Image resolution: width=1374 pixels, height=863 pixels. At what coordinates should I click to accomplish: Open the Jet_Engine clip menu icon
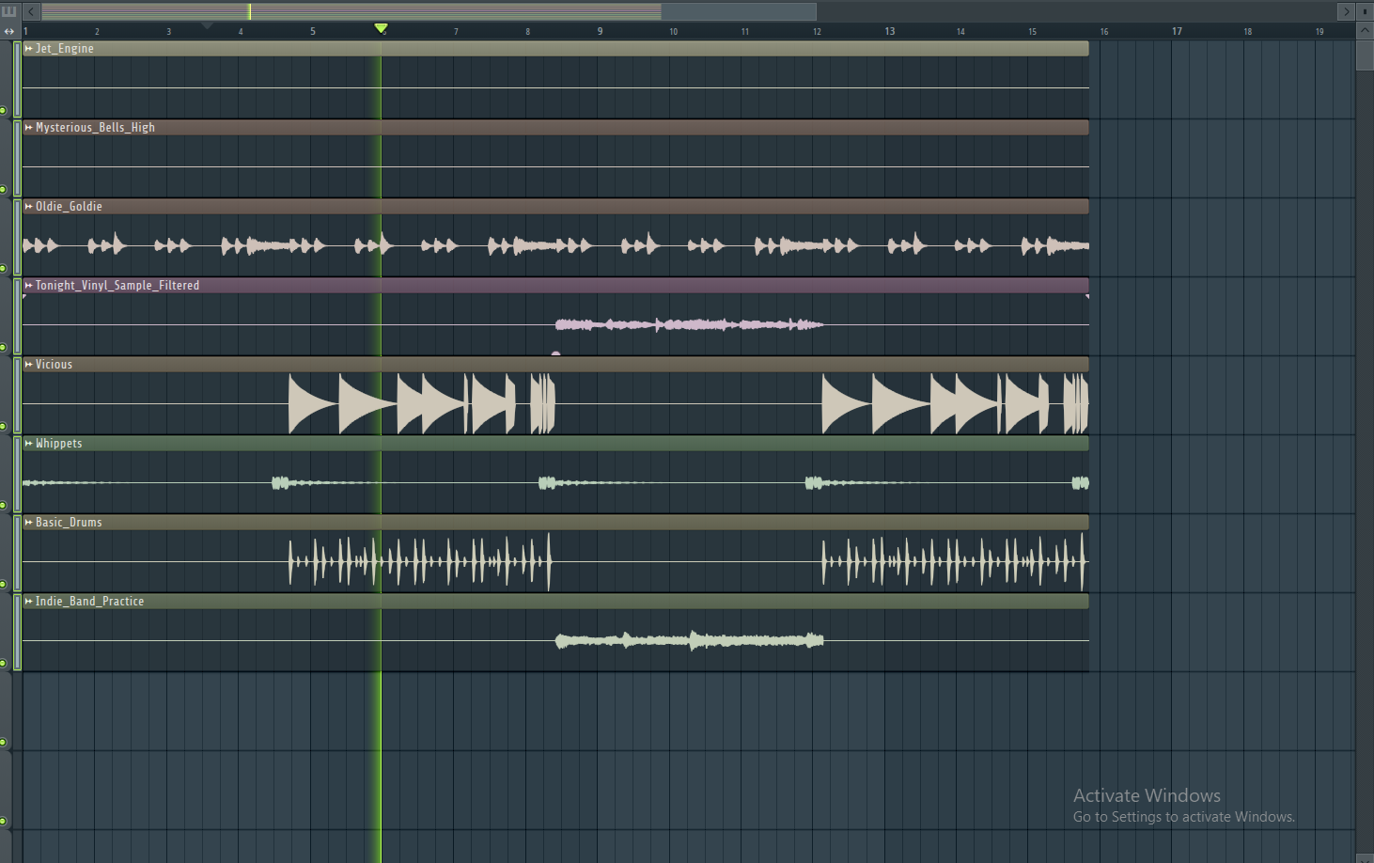click(28, 48)
